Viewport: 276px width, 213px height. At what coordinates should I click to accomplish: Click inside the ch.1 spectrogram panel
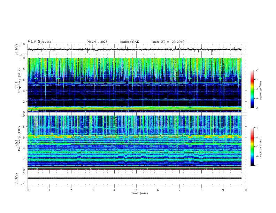[x=134, y=85]
